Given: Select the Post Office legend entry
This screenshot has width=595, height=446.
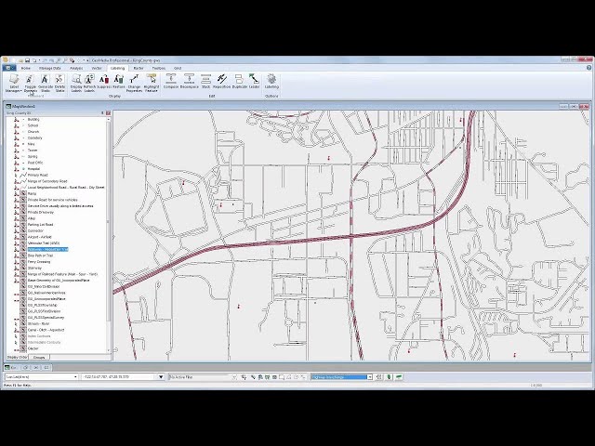Looking at the screenshot, I should click(35, 163).
